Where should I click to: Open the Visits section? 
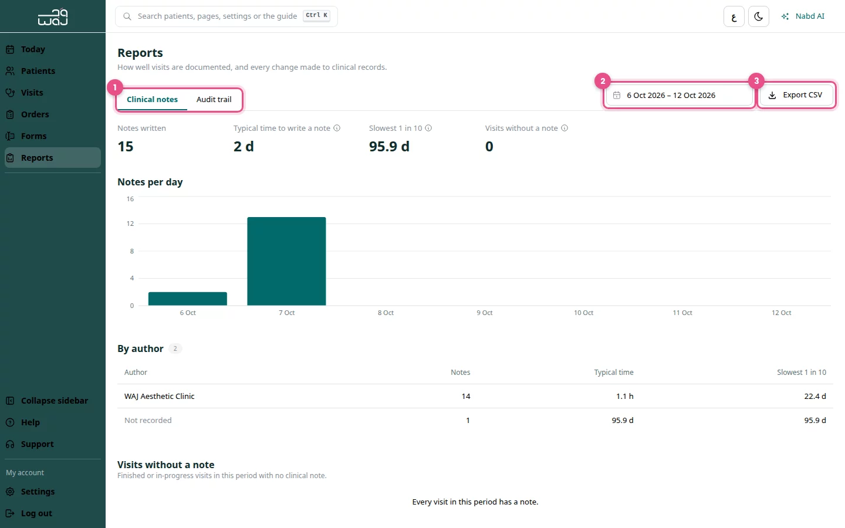[x=53, y=93]
